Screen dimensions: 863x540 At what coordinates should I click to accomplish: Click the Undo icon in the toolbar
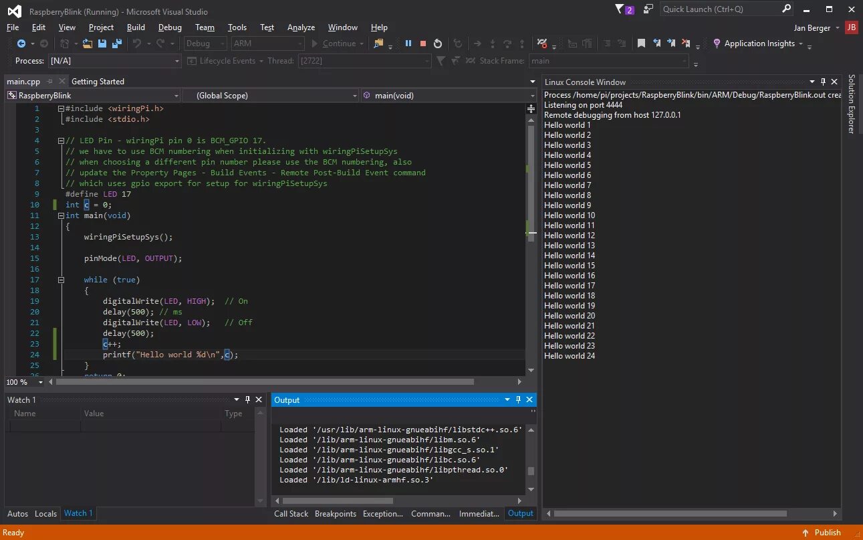(136, 43)
